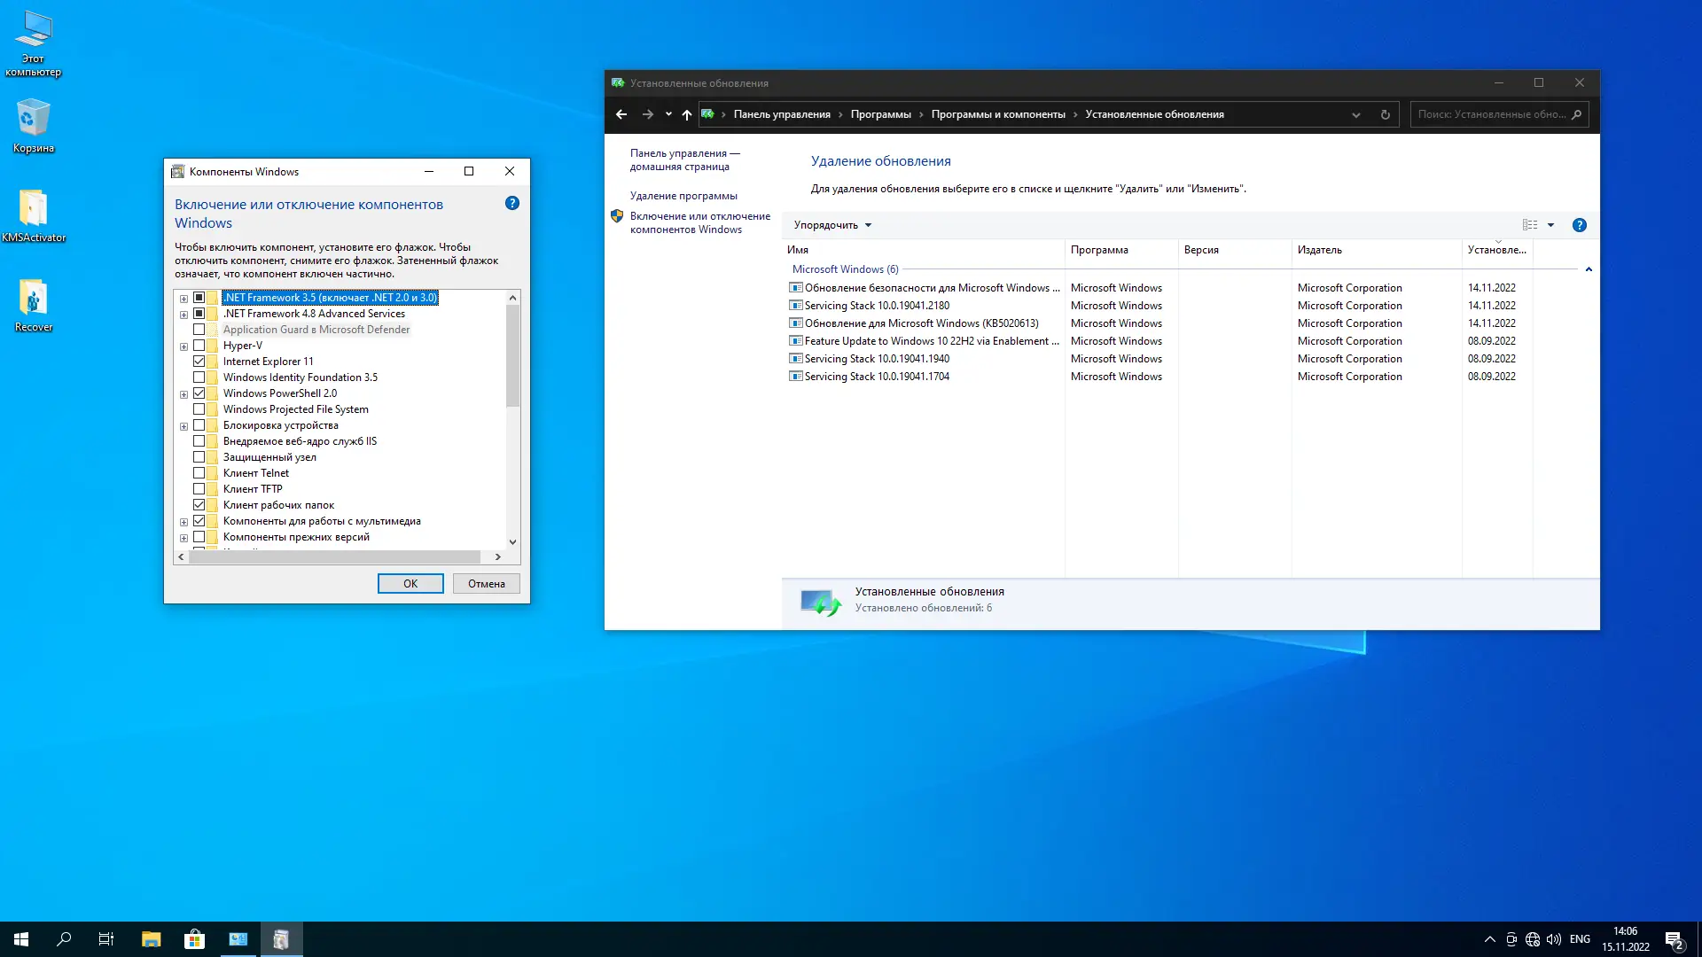This screenshot has width=1702, height=957.
Task: Uncheck the Internet Explorer 11 checkbox
Action: click(x=199, y=362)
